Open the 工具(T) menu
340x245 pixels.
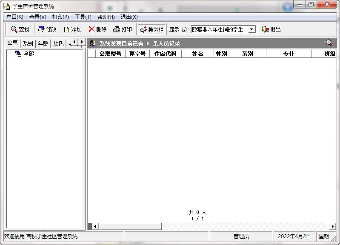click(x=83, y=17)
